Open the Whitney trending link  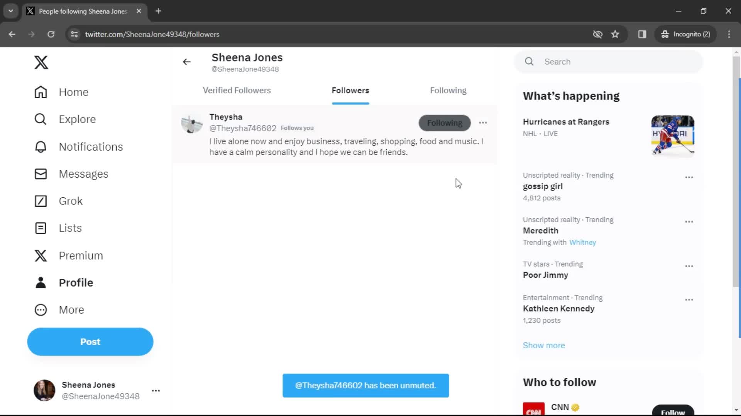582,242
